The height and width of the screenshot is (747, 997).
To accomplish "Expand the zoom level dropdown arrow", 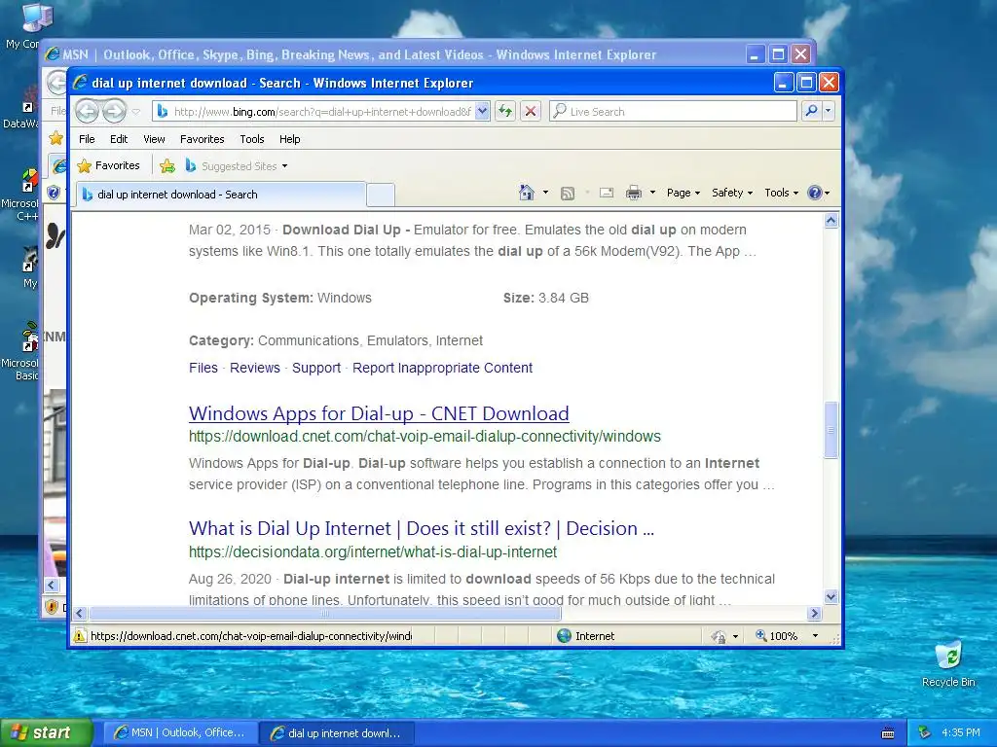I will 815,636.
